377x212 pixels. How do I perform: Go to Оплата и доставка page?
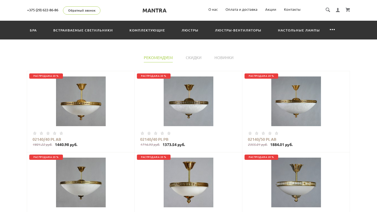tap(241, 9)
